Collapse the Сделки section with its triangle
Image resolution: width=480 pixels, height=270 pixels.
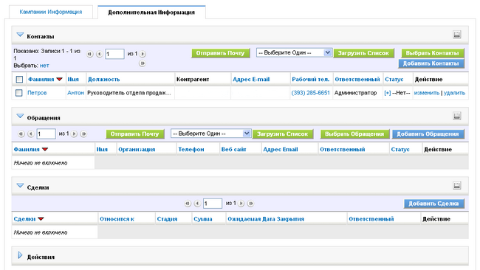[x=20, y=186]
